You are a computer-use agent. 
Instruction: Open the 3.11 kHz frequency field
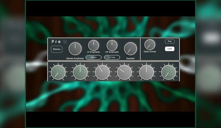(x=112, y=57)
